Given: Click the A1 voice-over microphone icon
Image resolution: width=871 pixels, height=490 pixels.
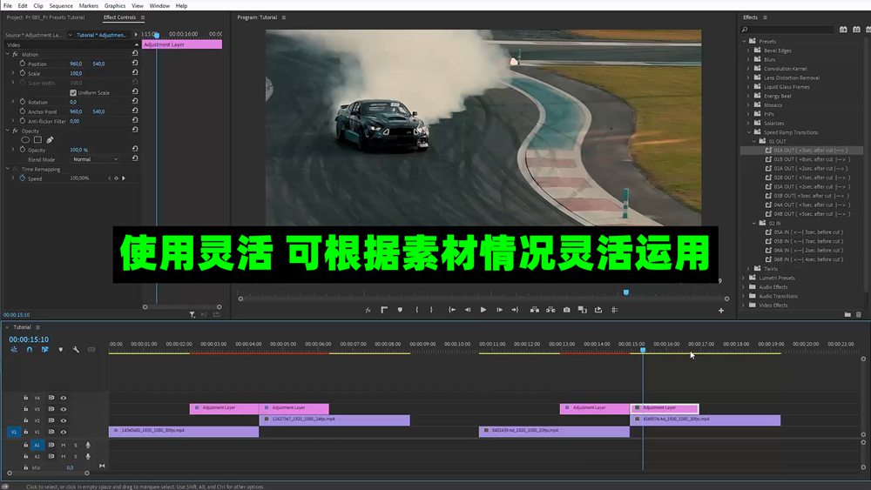Looking at the screenshot, I should [87, 445].
